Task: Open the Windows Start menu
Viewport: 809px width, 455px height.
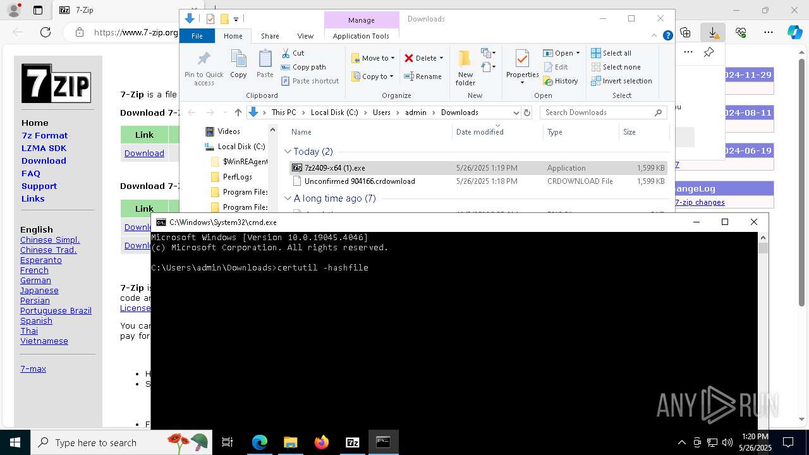Action: coord(15,442)
